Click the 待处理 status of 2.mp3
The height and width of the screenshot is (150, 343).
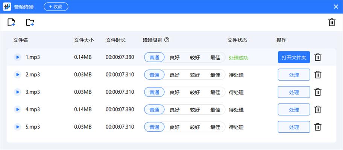pos(236,75)
